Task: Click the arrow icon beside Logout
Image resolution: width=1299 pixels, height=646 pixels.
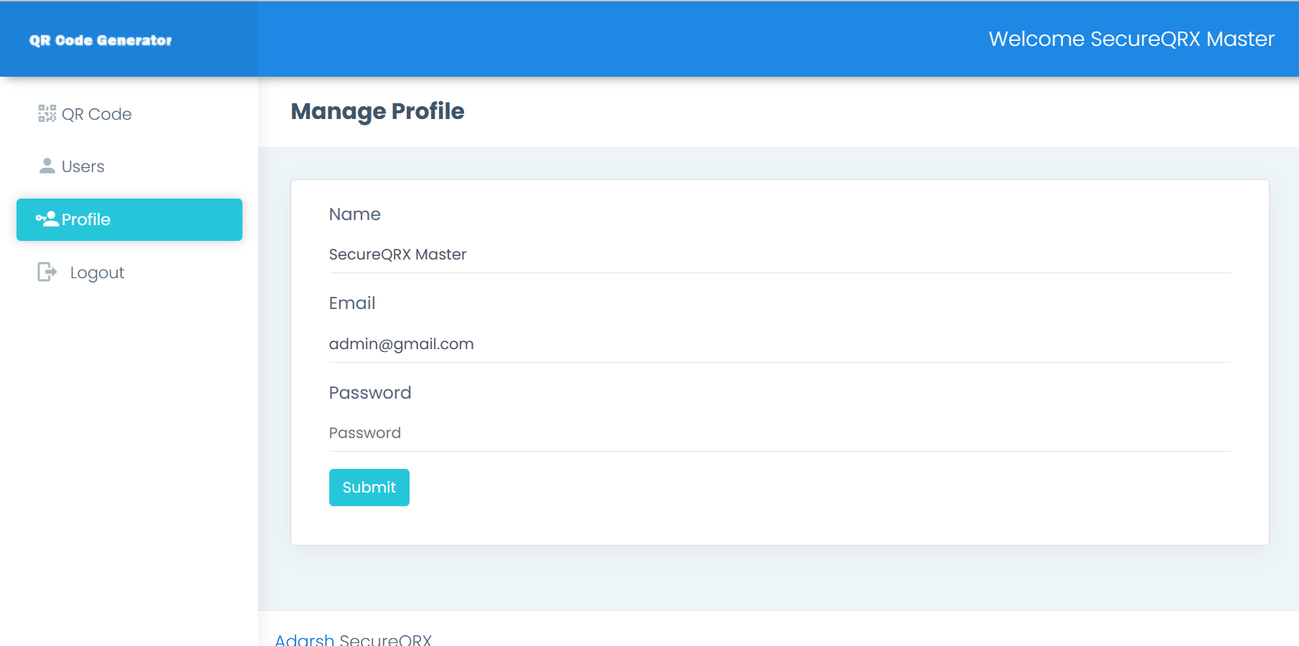Action: pyautogui.click(x=47, y=272)
